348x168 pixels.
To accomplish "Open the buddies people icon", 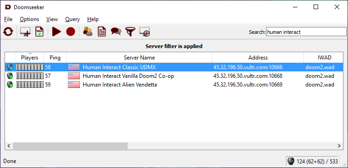I will point(88,32).
